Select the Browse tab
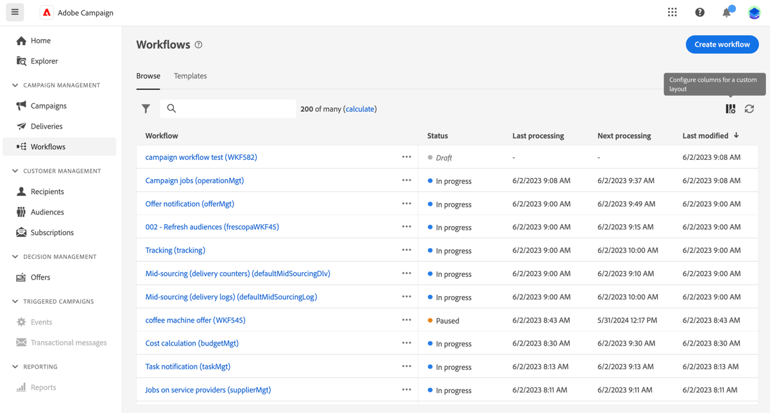This screenshot has height=413, width=770. tap(148, 75)
